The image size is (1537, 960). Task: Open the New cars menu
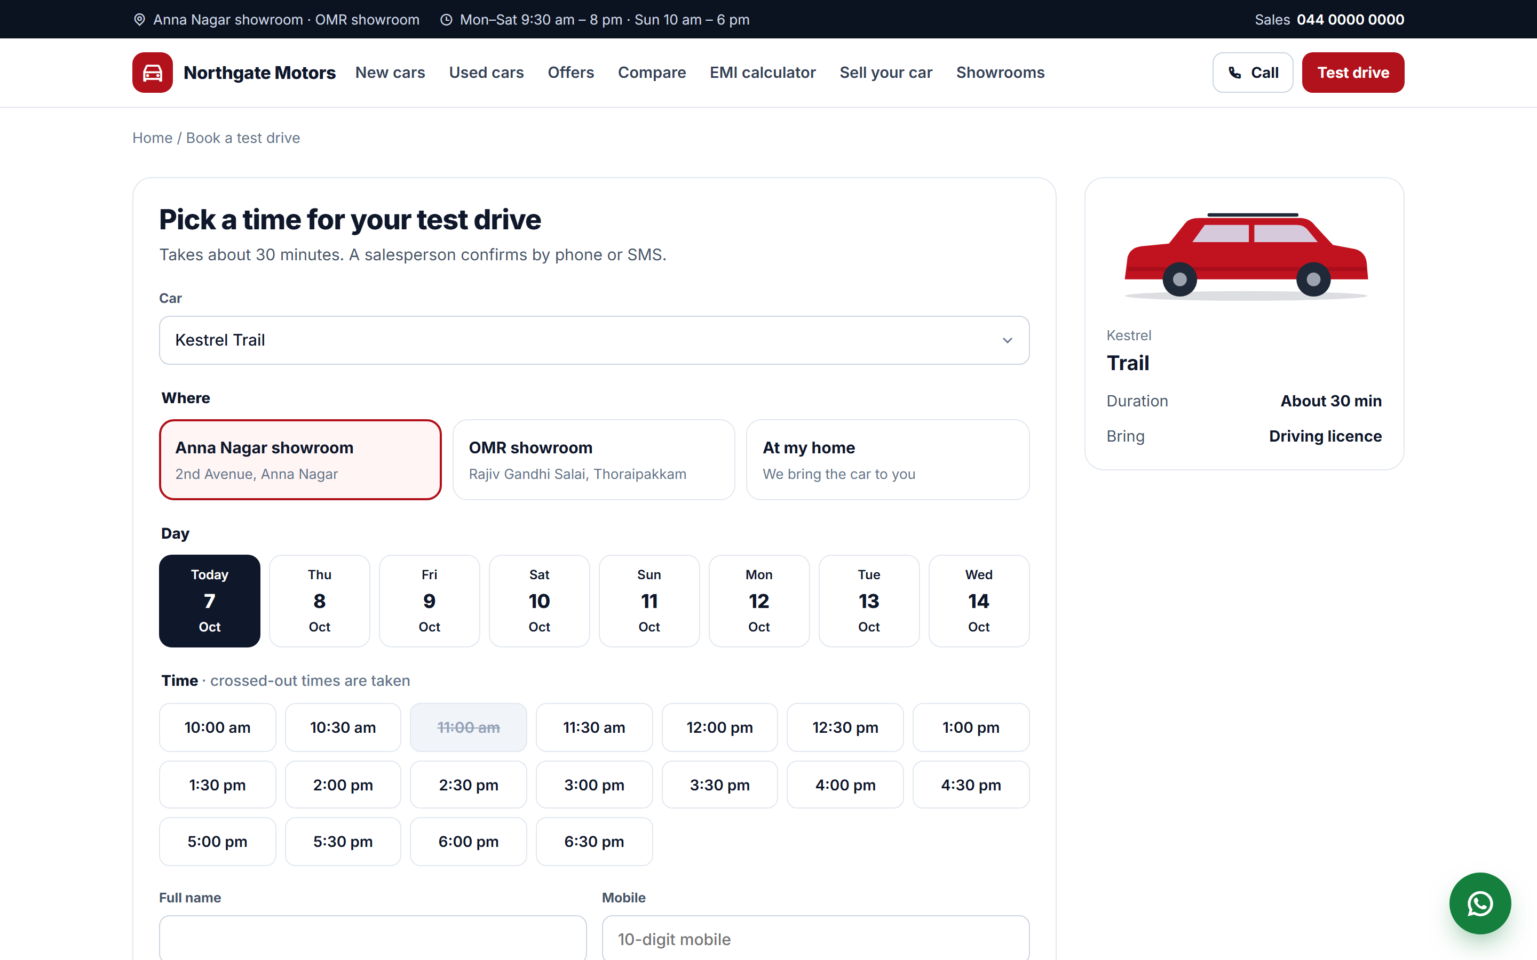pos(390,73)
